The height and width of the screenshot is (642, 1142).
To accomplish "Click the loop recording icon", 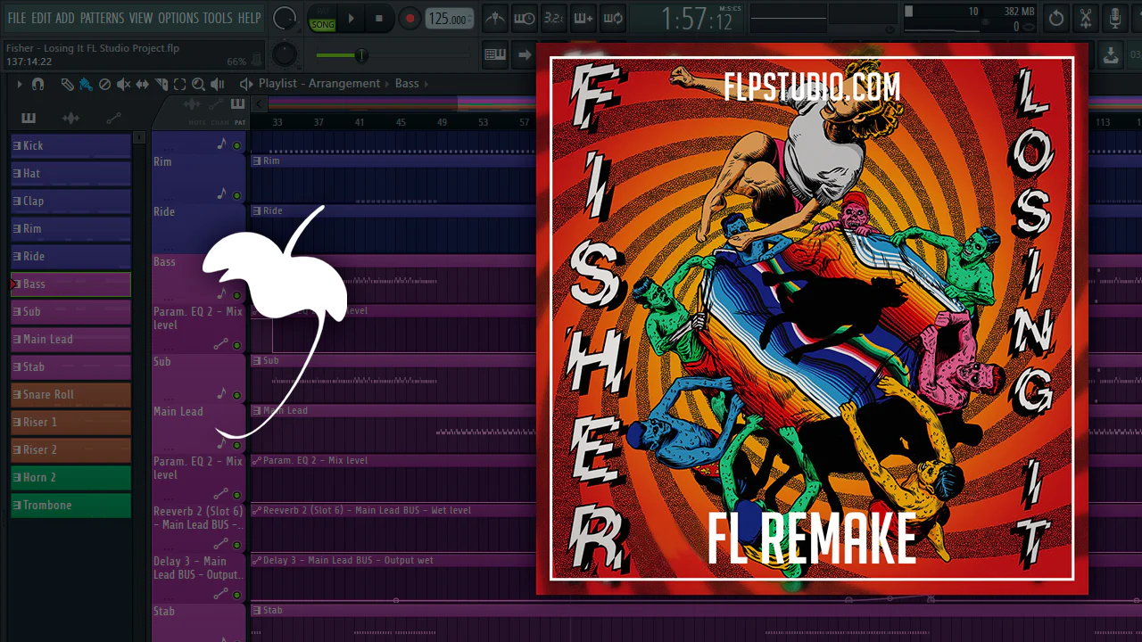I will click(x=612, y=18).
